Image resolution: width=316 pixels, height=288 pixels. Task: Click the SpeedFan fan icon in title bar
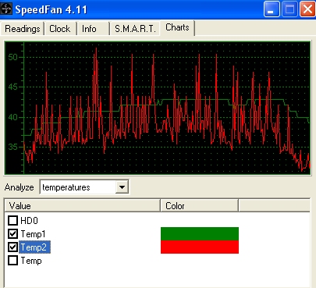click(x=6, y=9)
